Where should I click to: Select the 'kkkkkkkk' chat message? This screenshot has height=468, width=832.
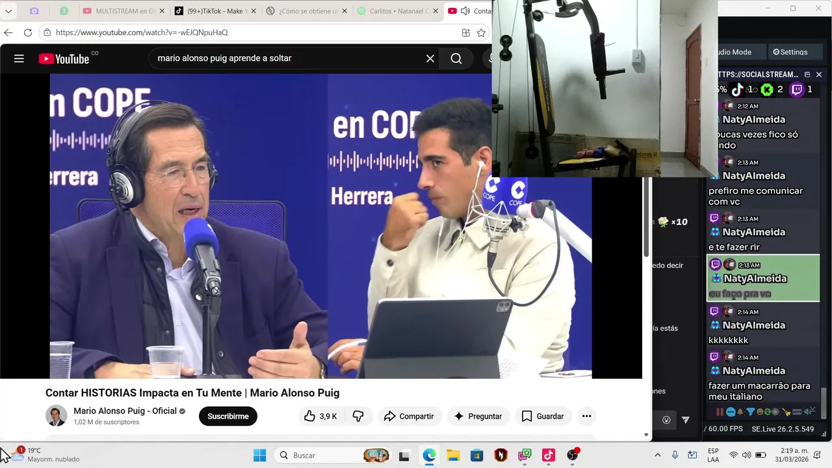tap(763, 325)
